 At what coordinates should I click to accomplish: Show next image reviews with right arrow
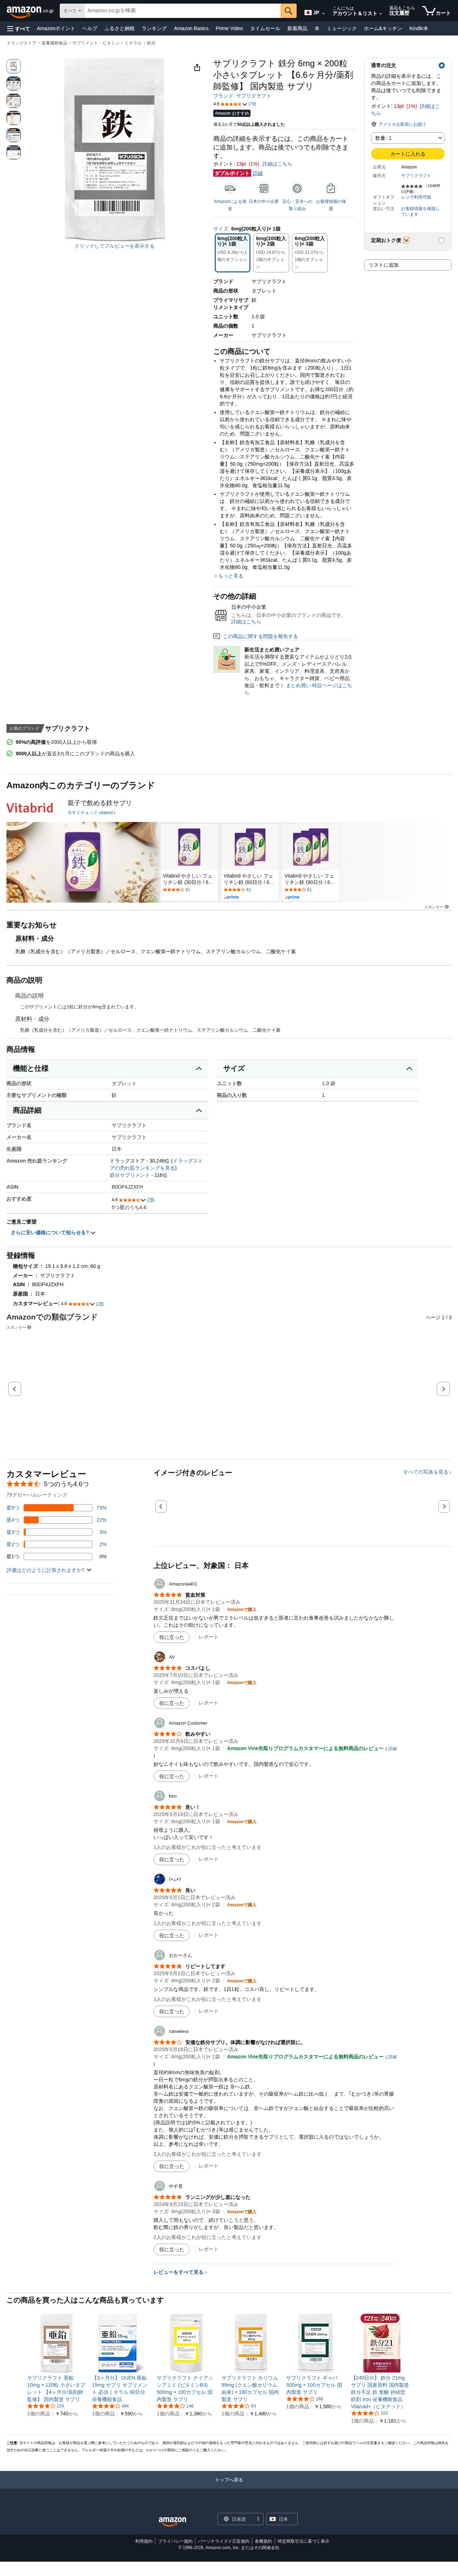point(444,1506)
